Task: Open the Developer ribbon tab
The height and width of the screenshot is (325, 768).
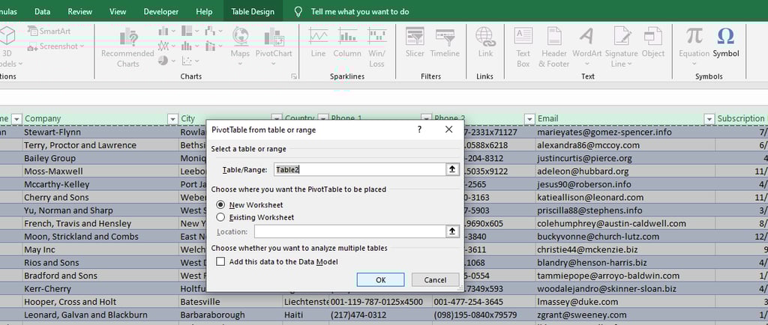Action: click(161, 12)
